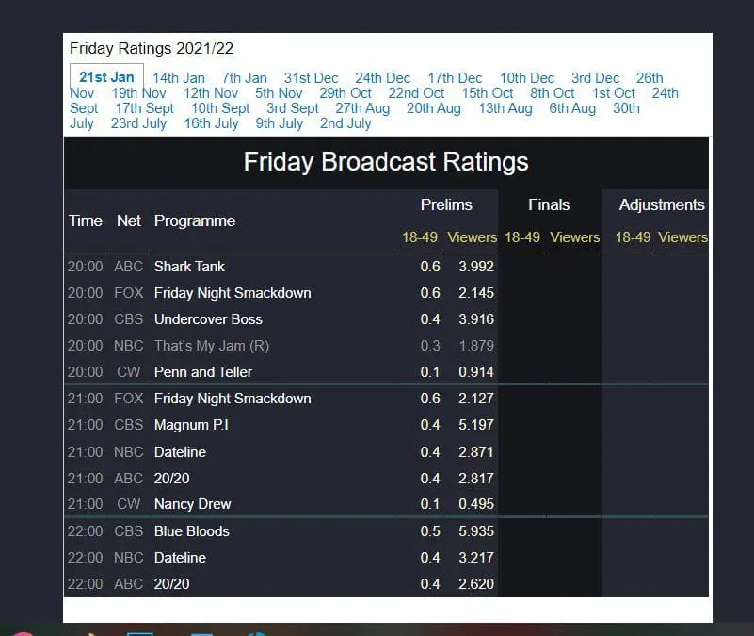Screen dimensions: 754x636
Task: Open the 27th Aug ratings tab
Action: pyautogui.click(x=362, y=108)
